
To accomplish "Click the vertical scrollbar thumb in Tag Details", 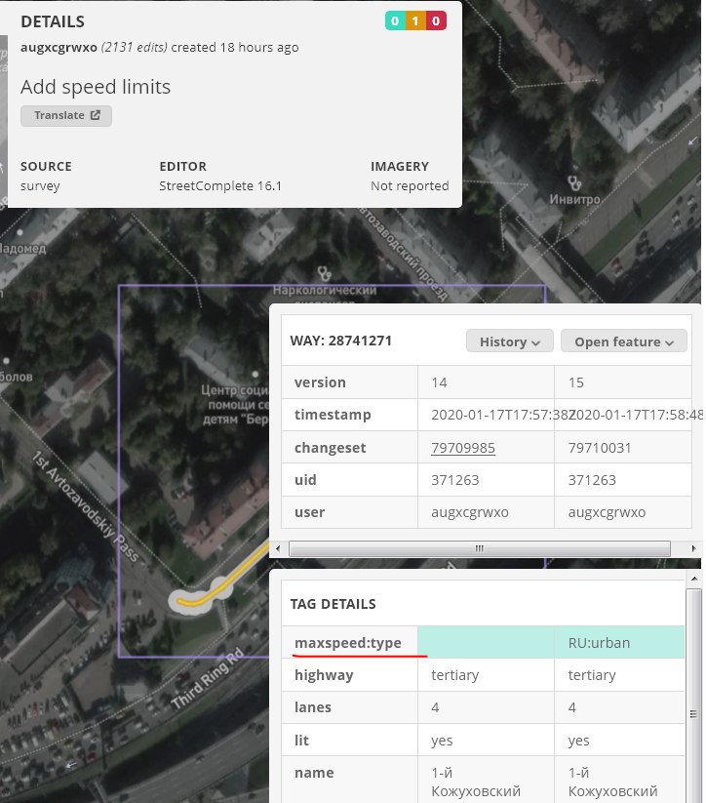I will pos(693,713).
